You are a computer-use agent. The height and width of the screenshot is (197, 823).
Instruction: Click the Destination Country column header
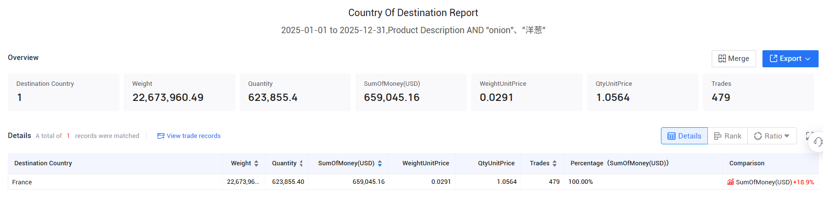pyautogui.click(x=115, y=163)
